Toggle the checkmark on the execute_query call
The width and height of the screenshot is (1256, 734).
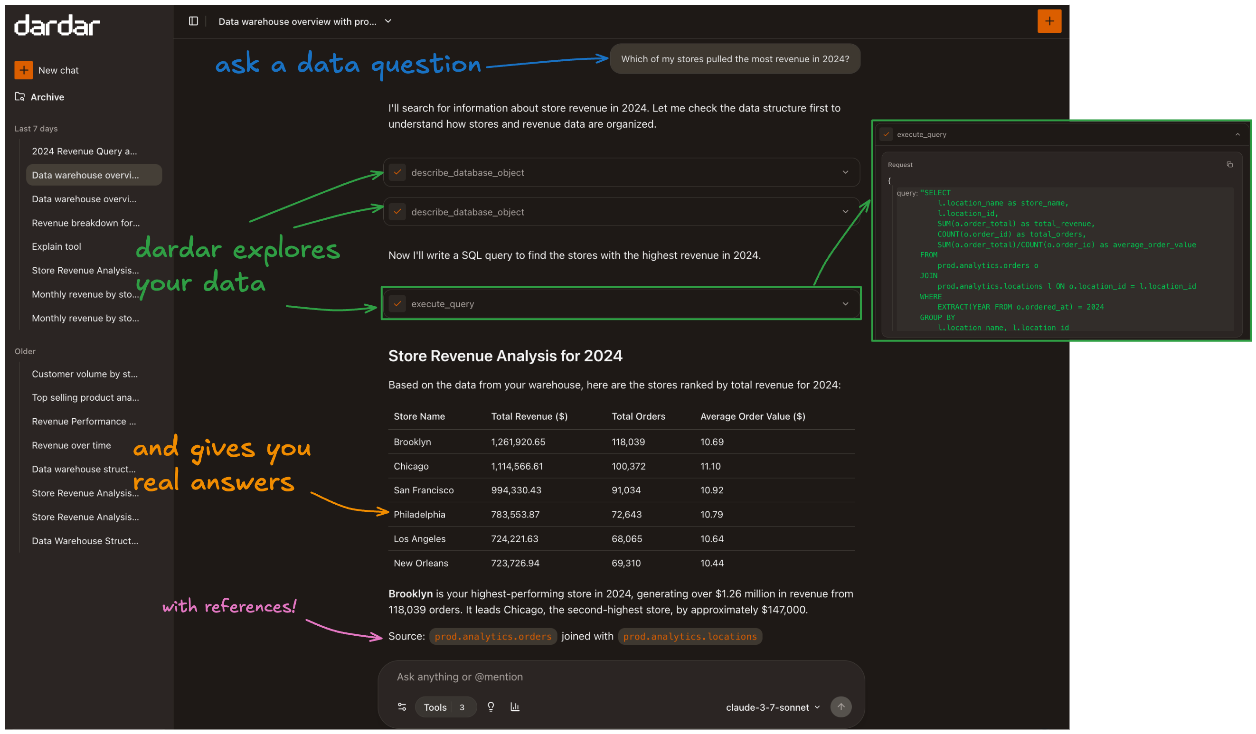[x=397, y=303]
